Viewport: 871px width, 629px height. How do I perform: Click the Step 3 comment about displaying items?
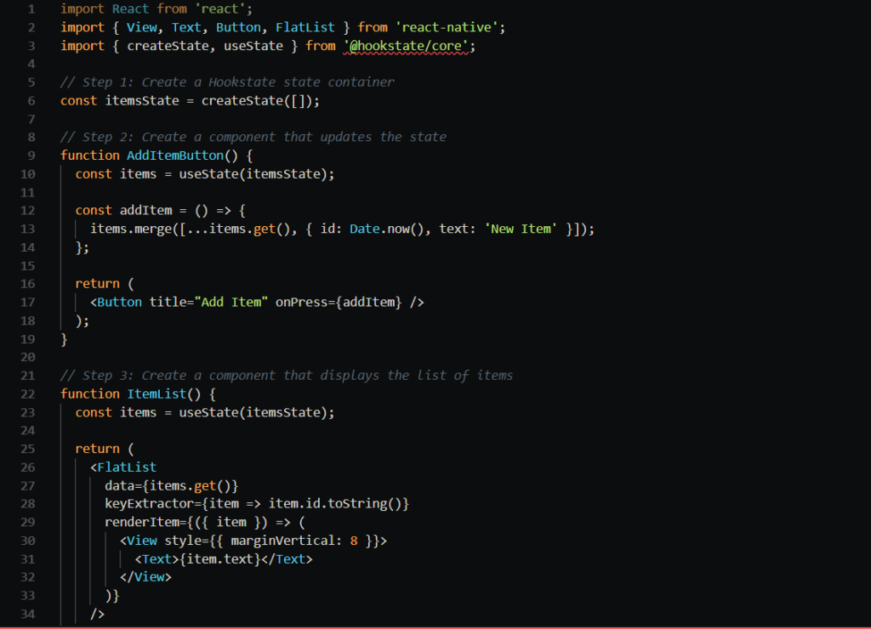287,376
